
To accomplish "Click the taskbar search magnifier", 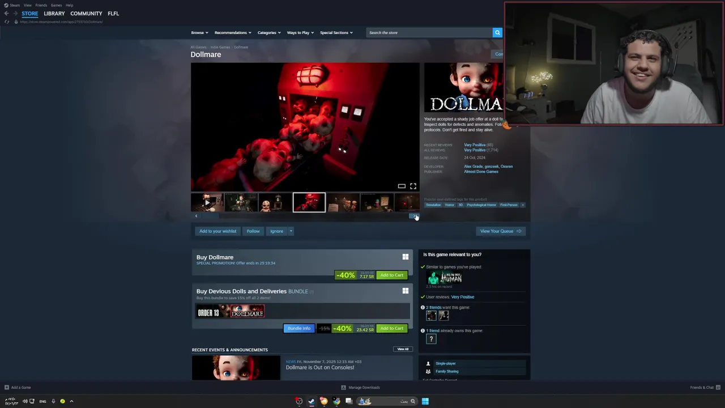I will 413,401.
